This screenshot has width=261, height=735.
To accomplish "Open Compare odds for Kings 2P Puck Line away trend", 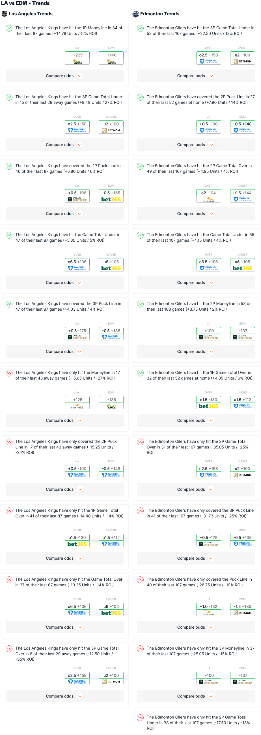I will (80, 489).
